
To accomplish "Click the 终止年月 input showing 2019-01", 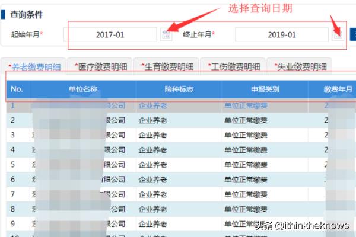I will pyautogui.click(x=282, y=34).
